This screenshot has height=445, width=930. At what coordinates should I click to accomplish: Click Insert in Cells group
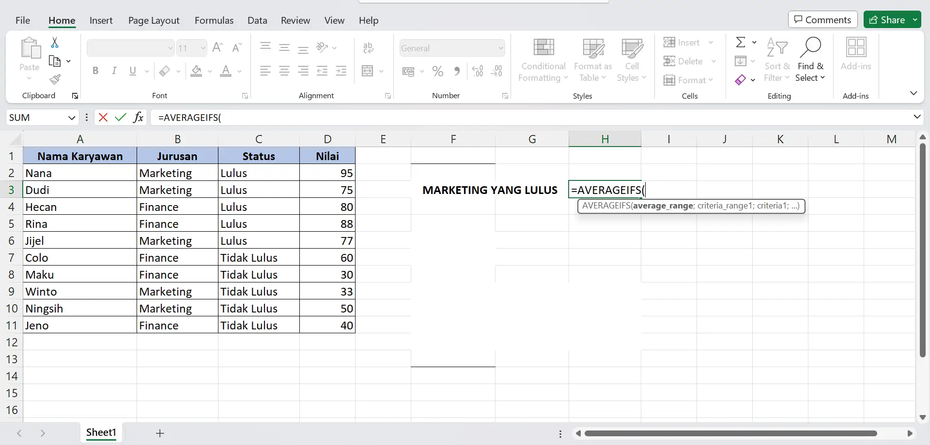[x=688, y=43]
